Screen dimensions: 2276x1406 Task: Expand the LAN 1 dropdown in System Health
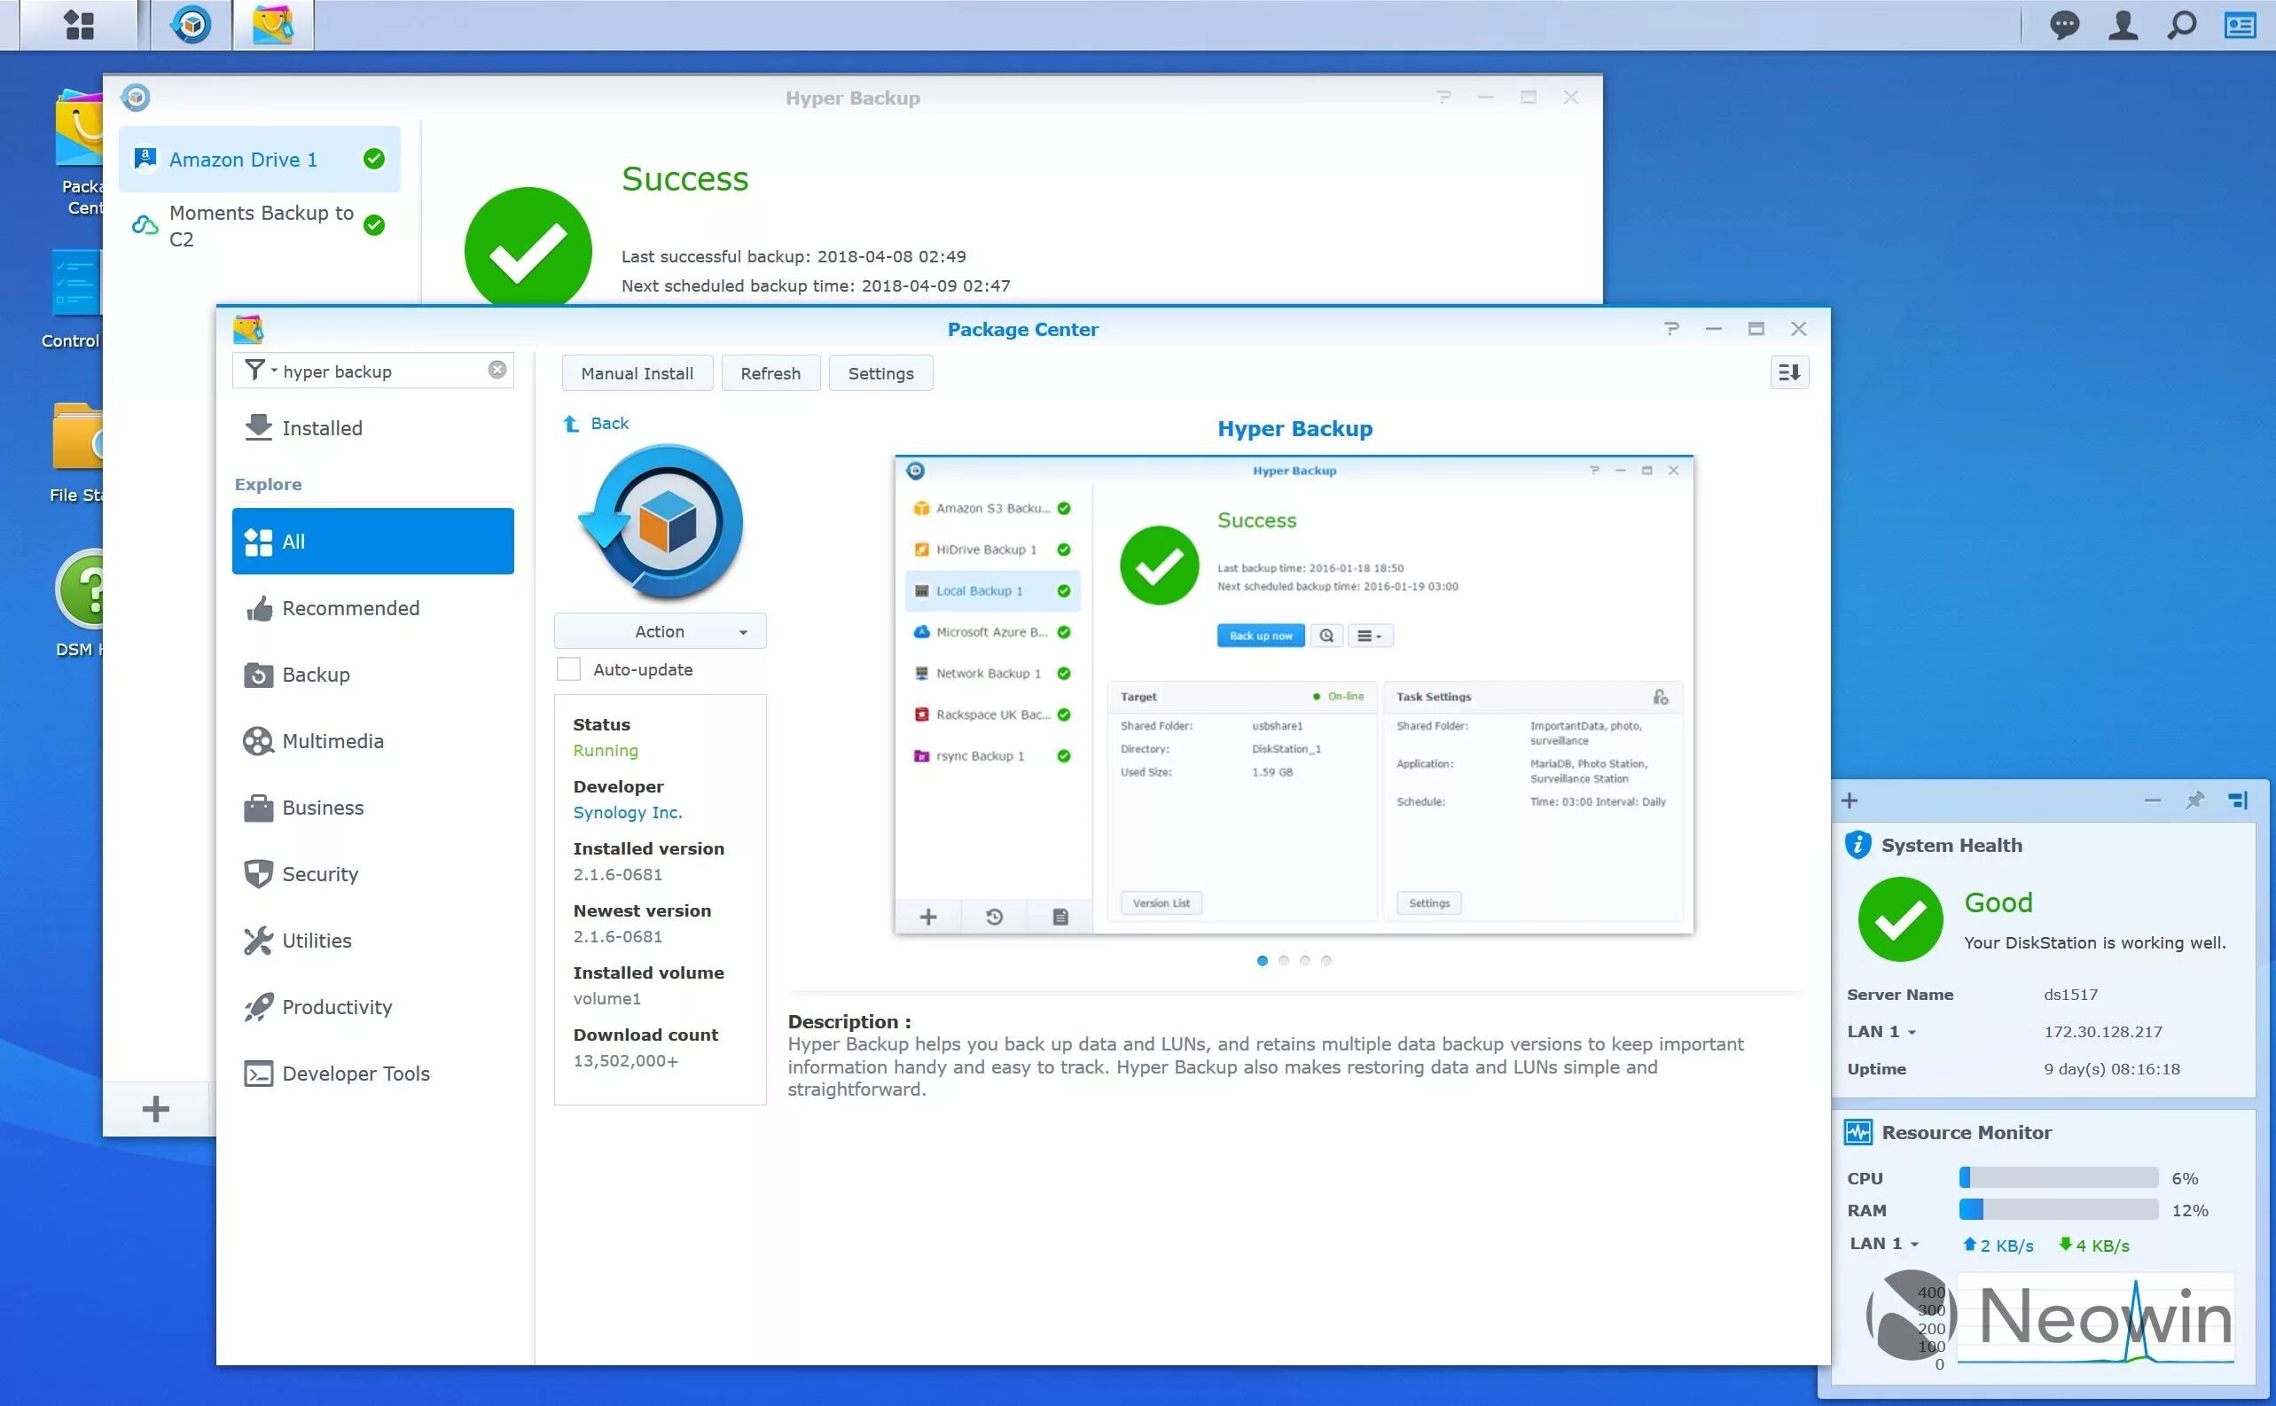1912,1032
